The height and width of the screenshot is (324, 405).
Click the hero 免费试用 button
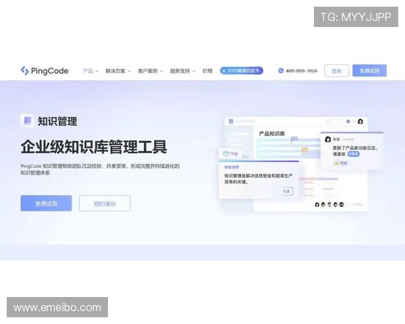click(46, 203)
